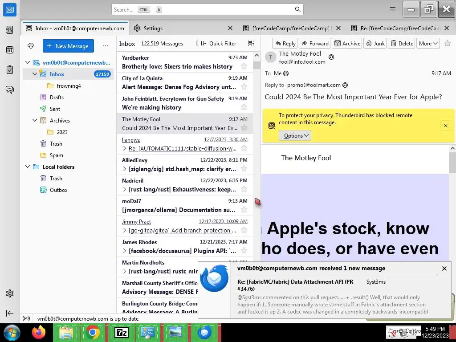The image size is (456, 342).
Task: Open the message list display options icon
Action: pyautogui.click(x=251, y=43)
